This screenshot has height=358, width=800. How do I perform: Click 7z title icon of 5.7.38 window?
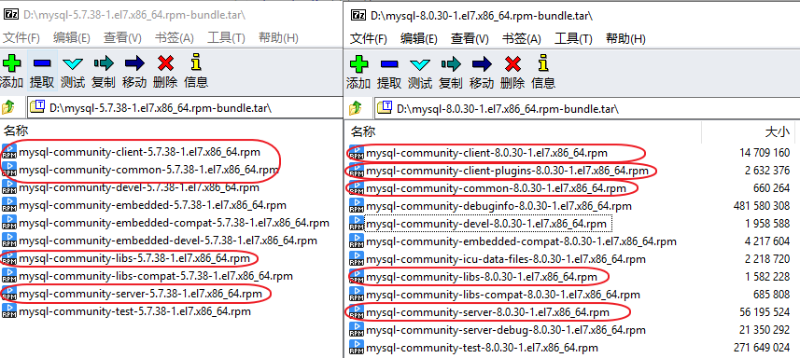click(10, 15)
